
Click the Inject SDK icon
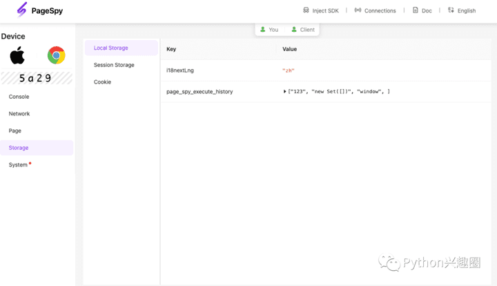pos(306,10)
